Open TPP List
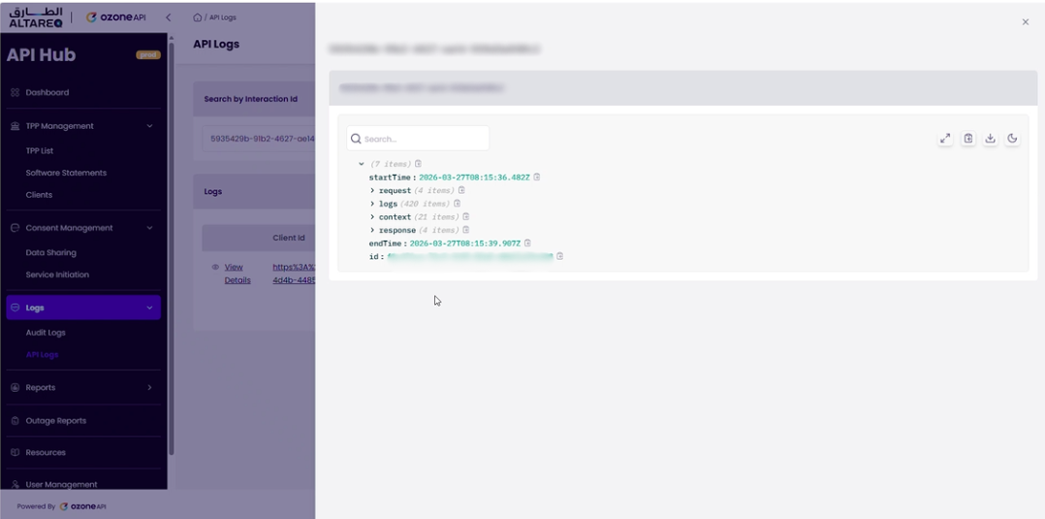Viewport: 1045px width, 519px height. [x=40, y=150]
